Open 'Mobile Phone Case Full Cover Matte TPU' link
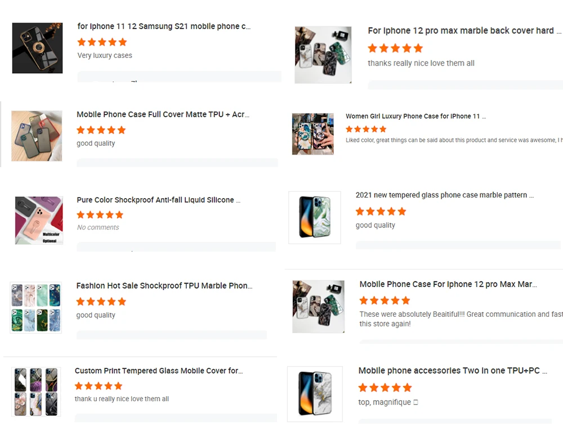Screen dimensions: 563x444 point(163,114)
